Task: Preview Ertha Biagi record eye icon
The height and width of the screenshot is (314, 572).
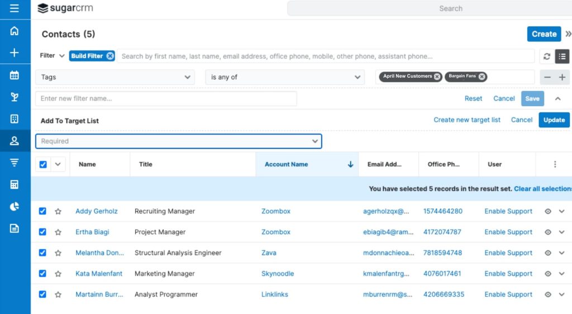Action: click(547, 232)
